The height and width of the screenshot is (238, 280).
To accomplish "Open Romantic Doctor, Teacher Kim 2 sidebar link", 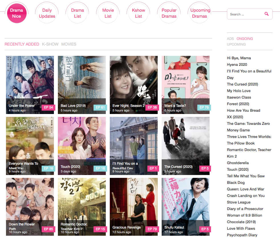I will coord(249,153).
